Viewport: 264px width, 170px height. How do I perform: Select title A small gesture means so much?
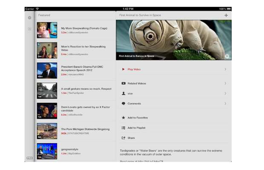[86, 89]
